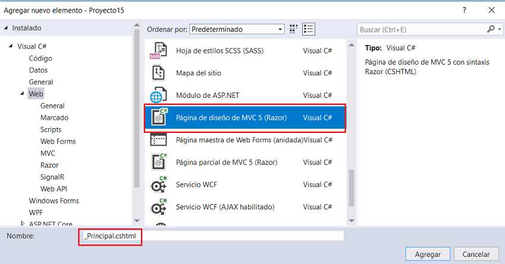This screenshot has width=505, height=264.
Task: Select Servicio WCF template name
Action: click(x=196, y=185)
